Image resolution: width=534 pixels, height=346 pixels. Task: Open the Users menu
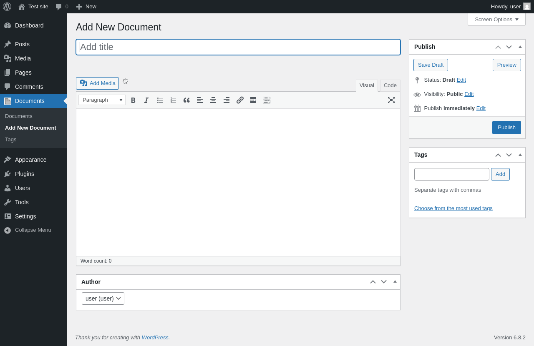click(x=33, y=188)
